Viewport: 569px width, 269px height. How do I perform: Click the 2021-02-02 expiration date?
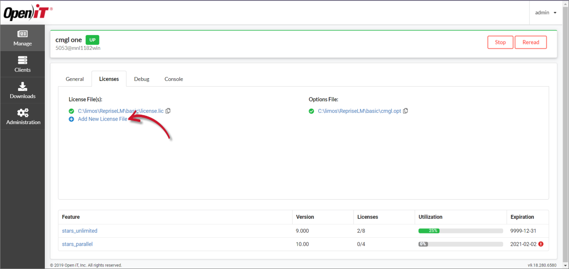[523, 244]
